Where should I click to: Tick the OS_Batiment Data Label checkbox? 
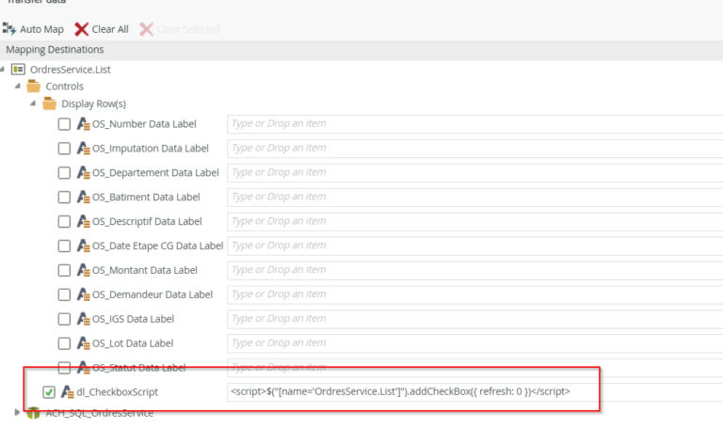[x=64, y=198]
